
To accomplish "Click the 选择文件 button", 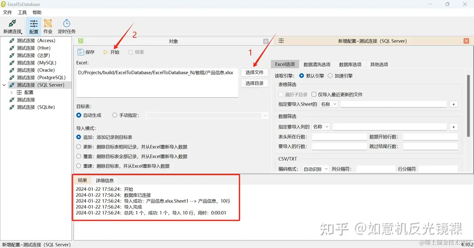I will click(x=254, y=72).
